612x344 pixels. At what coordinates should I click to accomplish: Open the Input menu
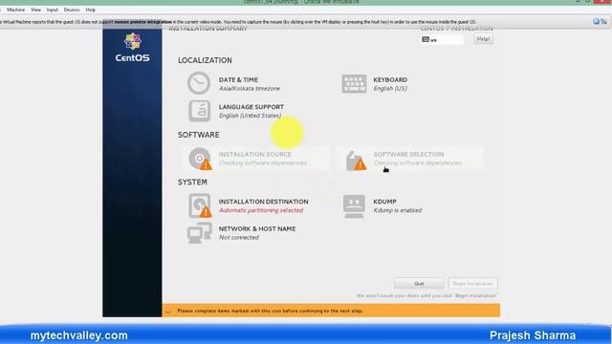pos(53,10)
